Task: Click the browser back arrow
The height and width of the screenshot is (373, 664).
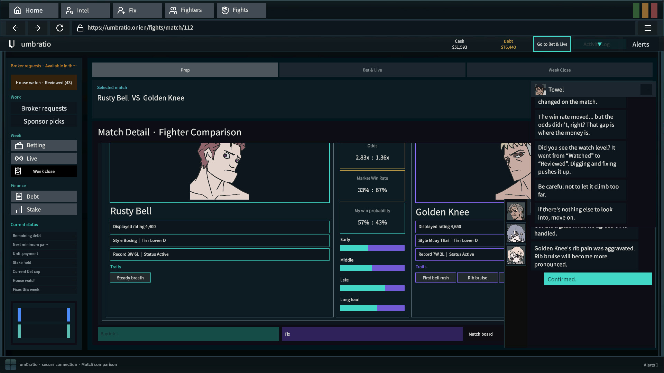Action: pyautogui.click(x=16, y=28)
